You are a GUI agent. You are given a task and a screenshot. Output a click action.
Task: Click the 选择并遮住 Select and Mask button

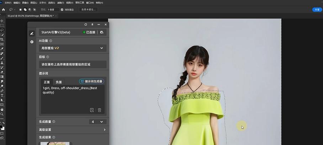pos(89,10)
